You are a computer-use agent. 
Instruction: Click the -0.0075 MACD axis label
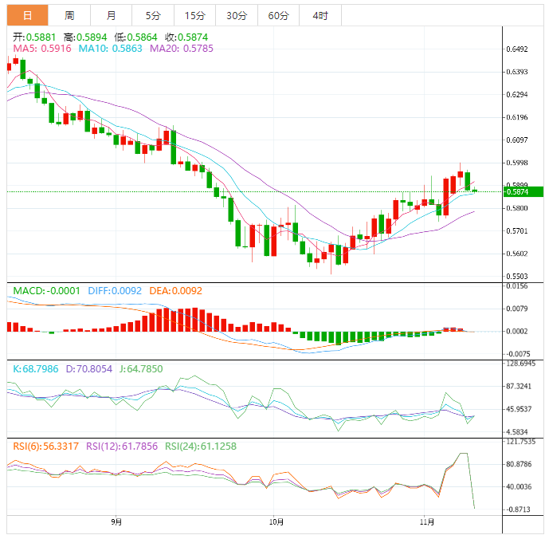pos(518,354)
